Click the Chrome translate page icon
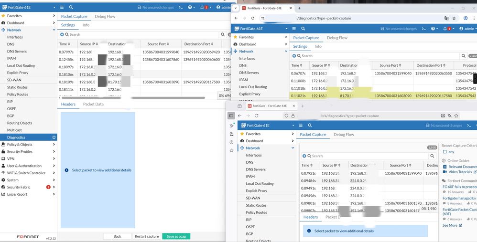The width and height of the screenshot is (477, 242). [446, 18]
